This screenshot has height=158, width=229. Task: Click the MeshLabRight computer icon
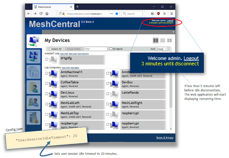coord(115,105)
